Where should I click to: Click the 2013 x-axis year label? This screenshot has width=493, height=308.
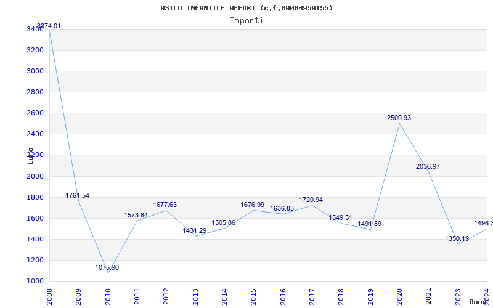pyautogui.click(x=195, y=296)
